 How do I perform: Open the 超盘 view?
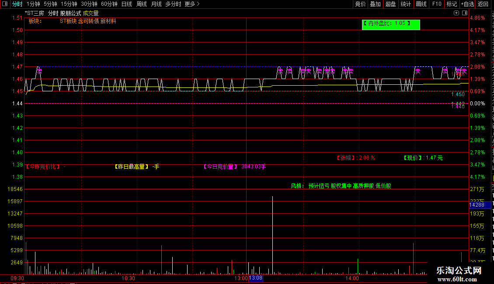click(x=390, y=4)
